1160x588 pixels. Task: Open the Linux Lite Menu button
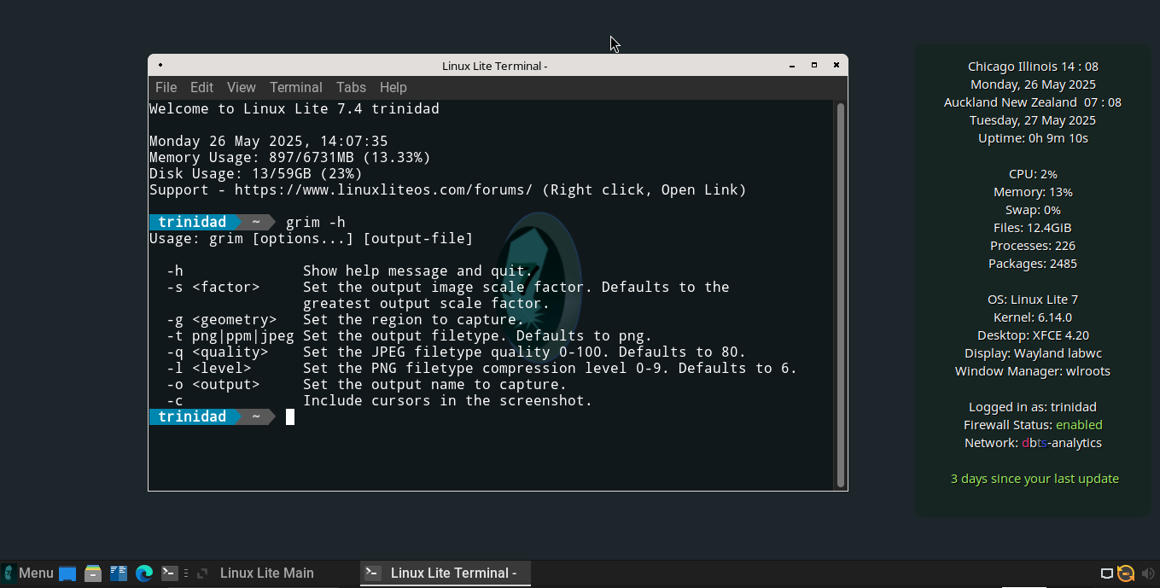point(28,573)
